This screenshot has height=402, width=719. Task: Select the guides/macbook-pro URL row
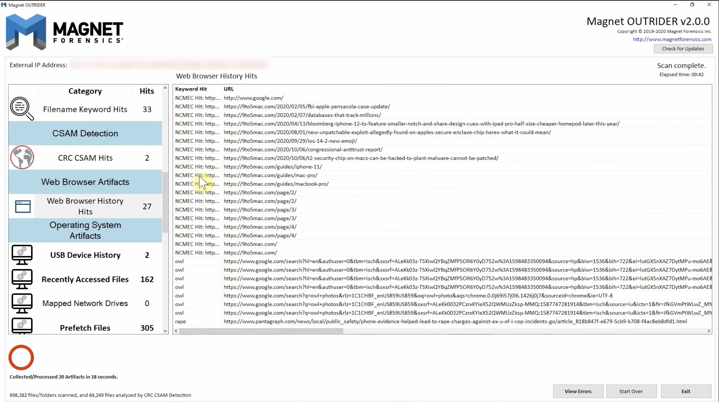coord(442,184)
